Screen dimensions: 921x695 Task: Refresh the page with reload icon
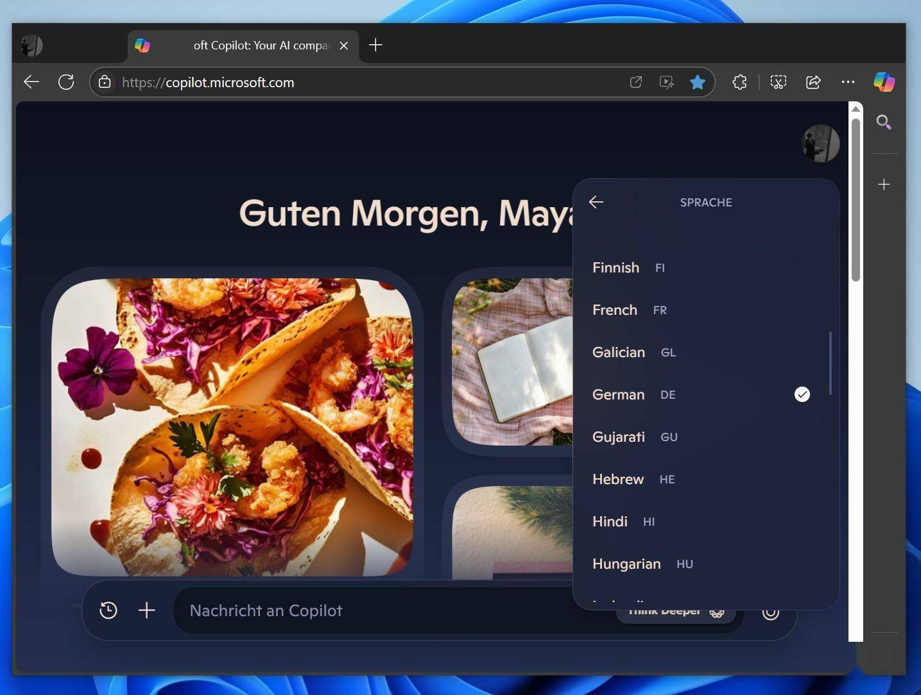[66, 82]
